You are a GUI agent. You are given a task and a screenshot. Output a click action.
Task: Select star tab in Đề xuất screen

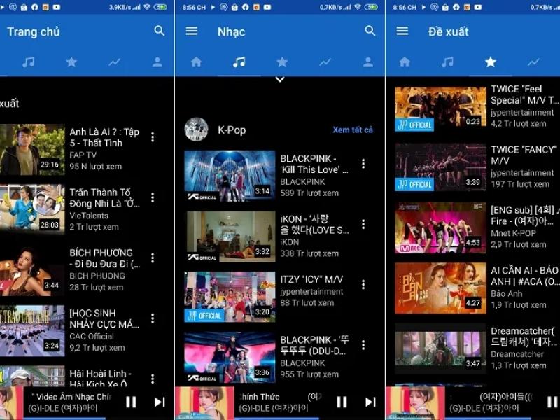click(x=491, y=62)
